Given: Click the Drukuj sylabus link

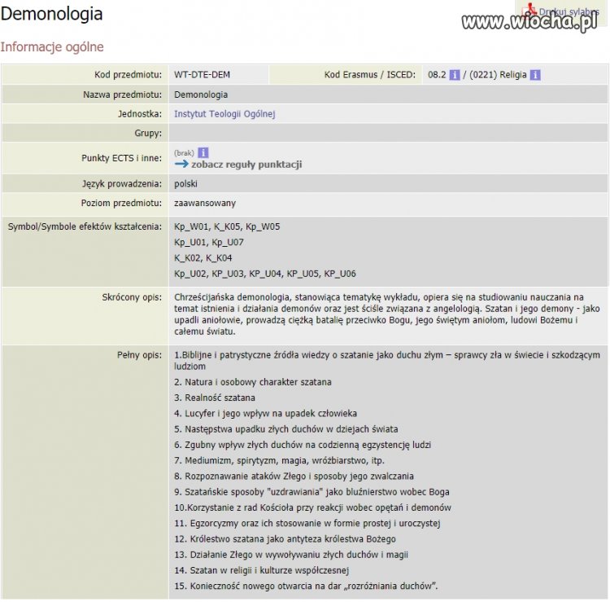Looking at the screenshot, I should 569,11.
